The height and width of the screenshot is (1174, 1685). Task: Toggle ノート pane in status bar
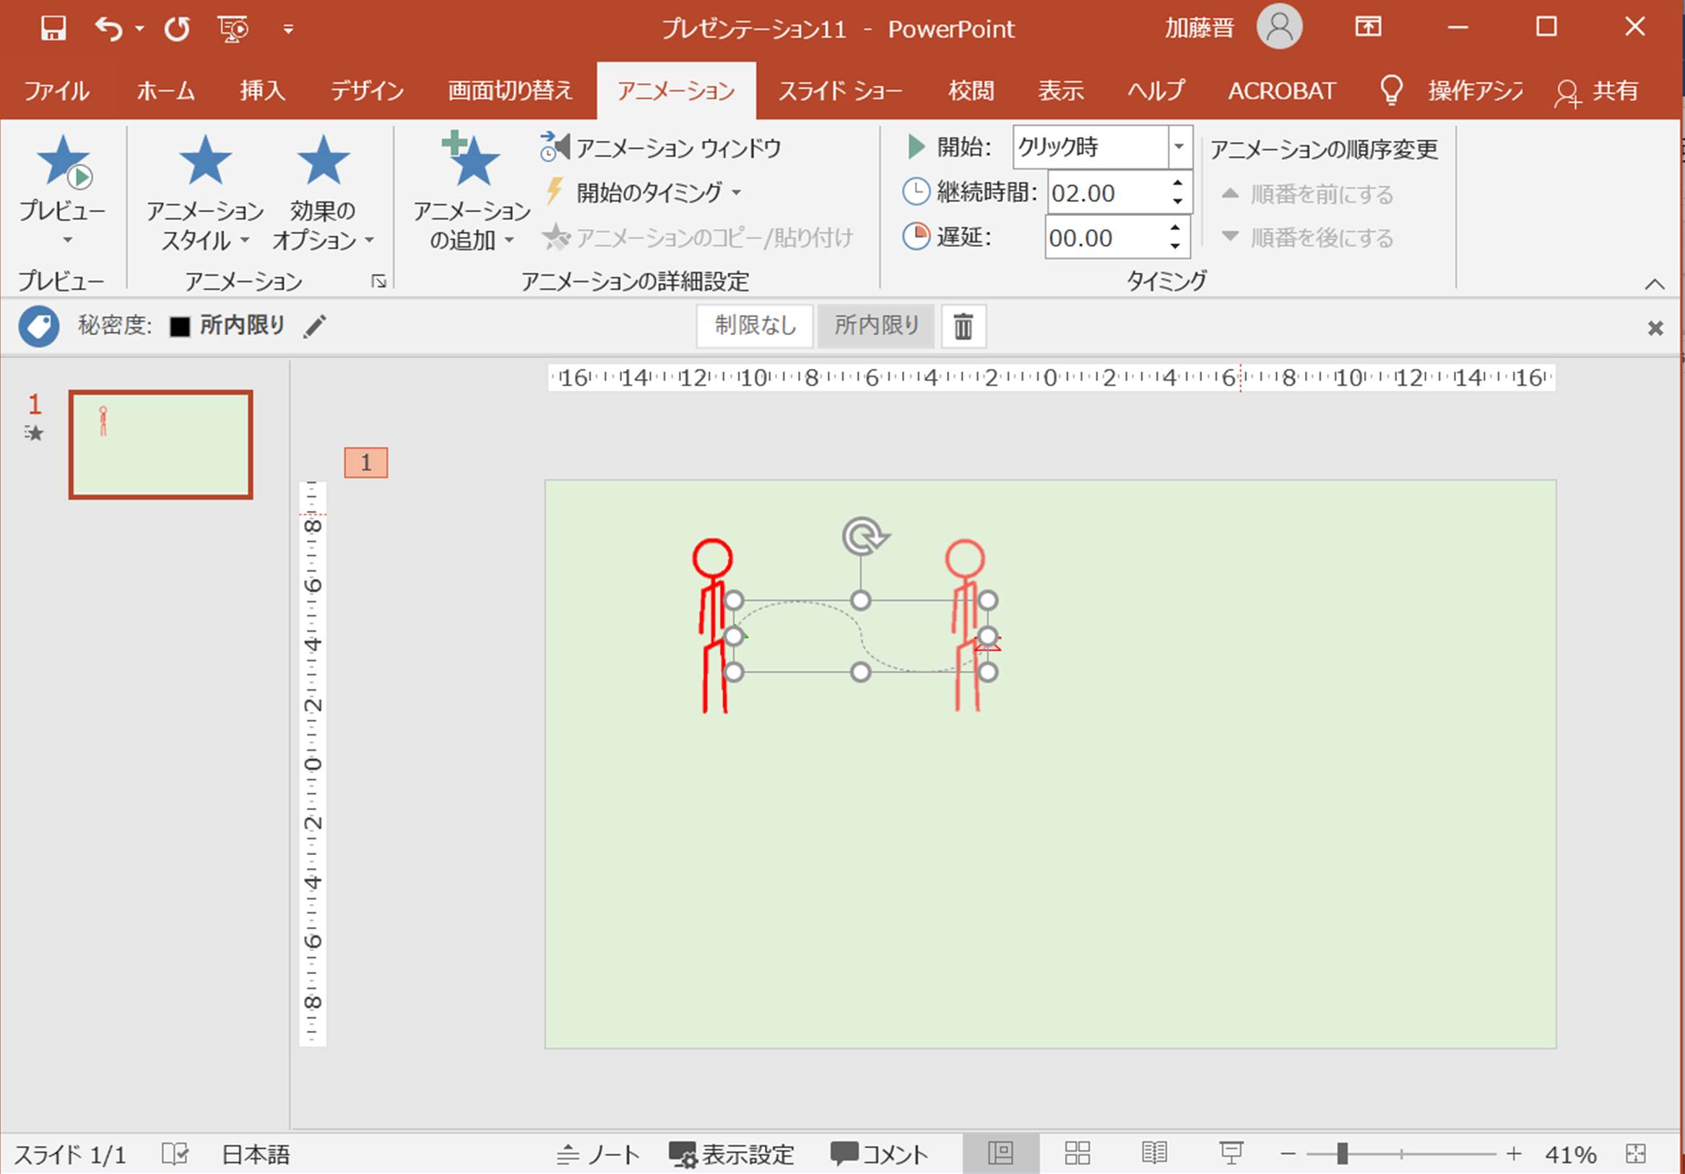pyautogui.click(x=598, y=1155)
